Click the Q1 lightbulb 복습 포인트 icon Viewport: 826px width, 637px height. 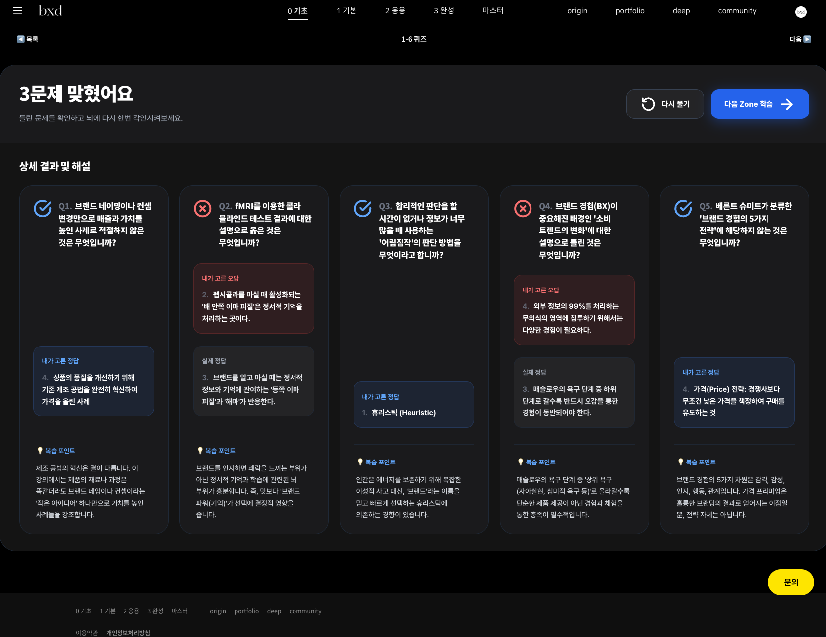tap(40, 451)
